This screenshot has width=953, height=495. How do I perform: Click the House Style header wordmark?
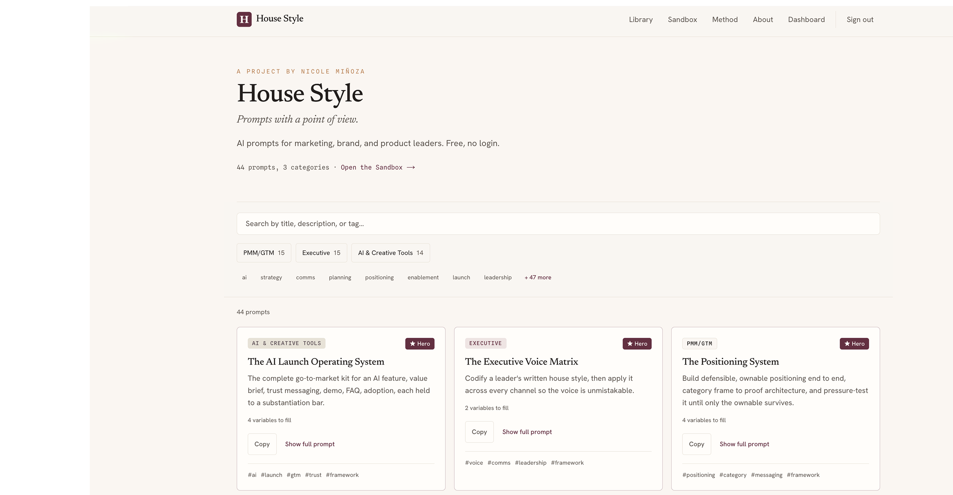pos(280,19)
